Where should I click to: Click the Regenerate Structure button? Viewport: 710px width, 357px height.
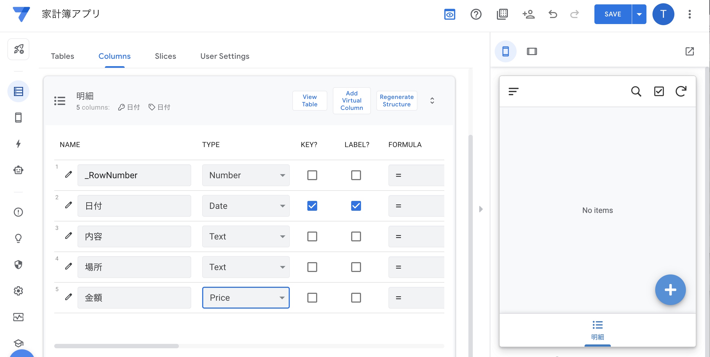(396, 101)
